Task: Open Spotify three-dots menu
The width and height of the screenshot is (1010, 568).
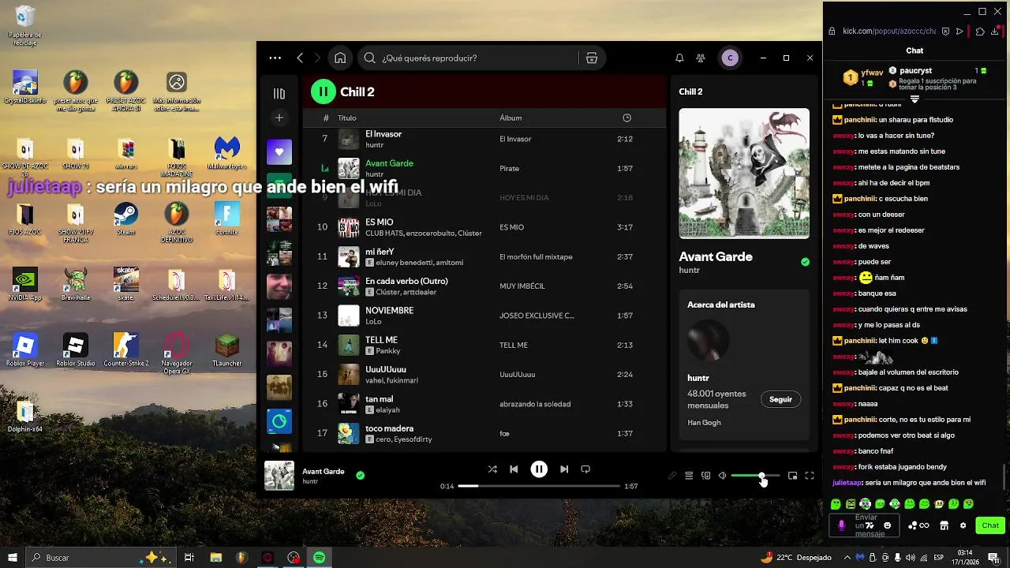Action: click(x=275, y=58)
